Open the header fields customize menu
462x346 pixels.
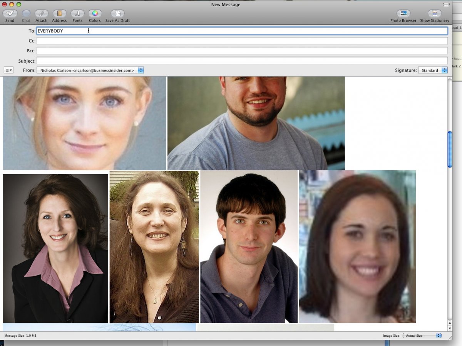(8, 70)
